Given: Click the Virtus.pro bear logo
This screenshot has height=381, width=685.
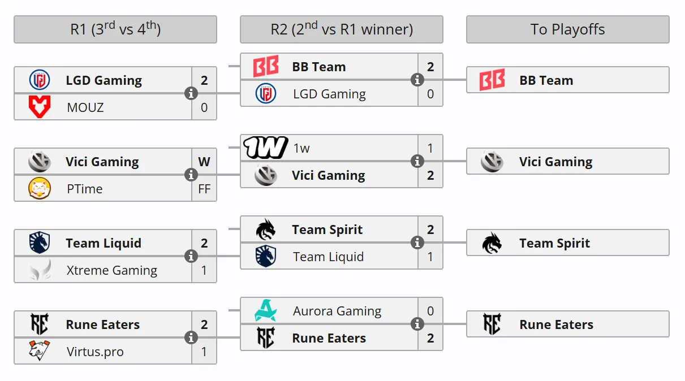Looking at the screenshot, I should click(40, 352).
